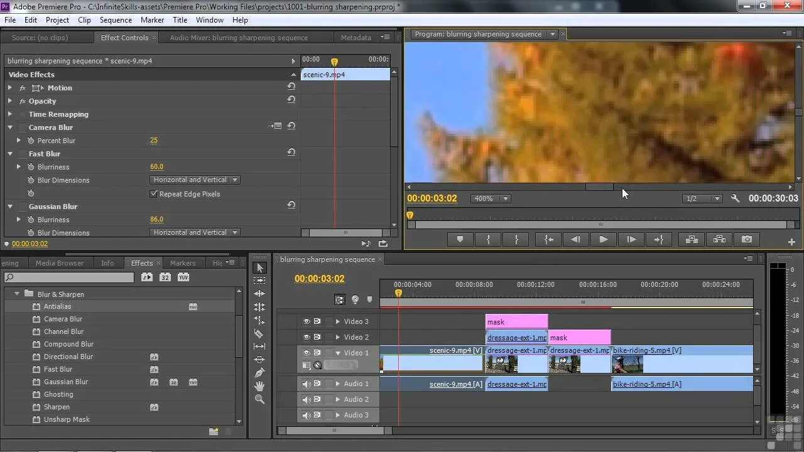Select the Slide tool
This screenshot has height=452, width=804.
pos(259,360)
